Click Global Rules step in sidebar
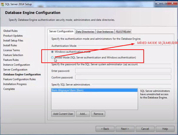The width and height of the screenshot is (178, 135). 10,31
